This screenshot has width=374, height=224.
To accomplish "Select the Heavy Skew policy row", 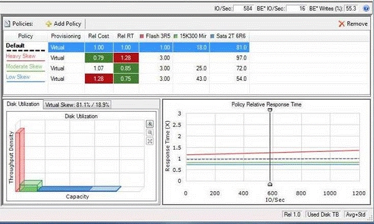I will click(x=127, y=58).
